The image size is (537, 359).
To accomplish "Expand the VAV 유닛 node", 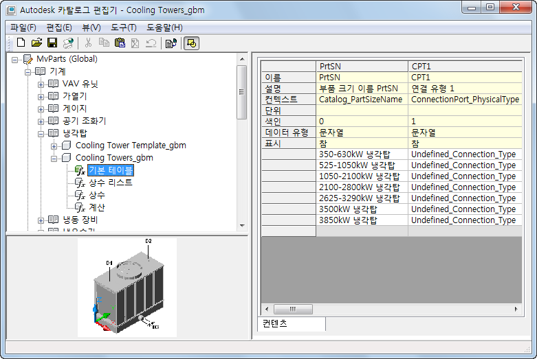I will (41, 84).
